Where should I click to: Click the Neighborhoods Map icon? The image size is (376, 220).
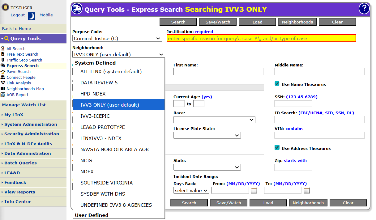pyautogui.click(x=3, y=89)
